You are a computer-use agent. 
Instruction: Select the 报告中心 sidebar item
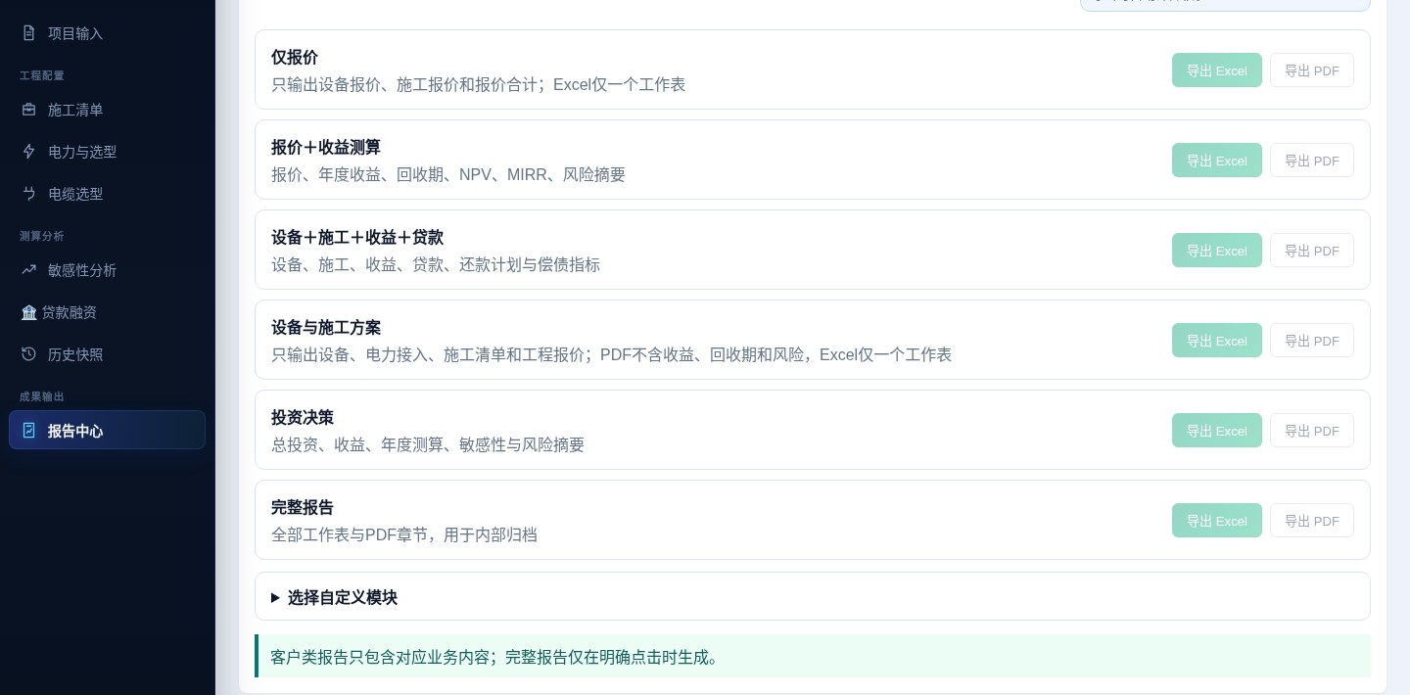tap(108, 431)
